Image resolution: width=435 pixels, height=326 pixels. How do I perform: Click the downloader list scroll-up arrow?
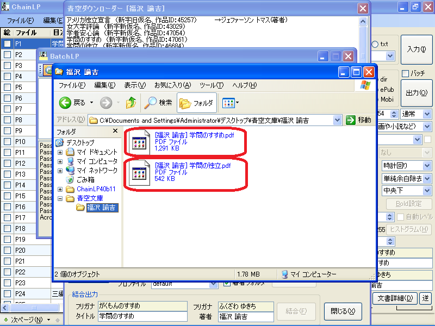(x=363, y=21)
